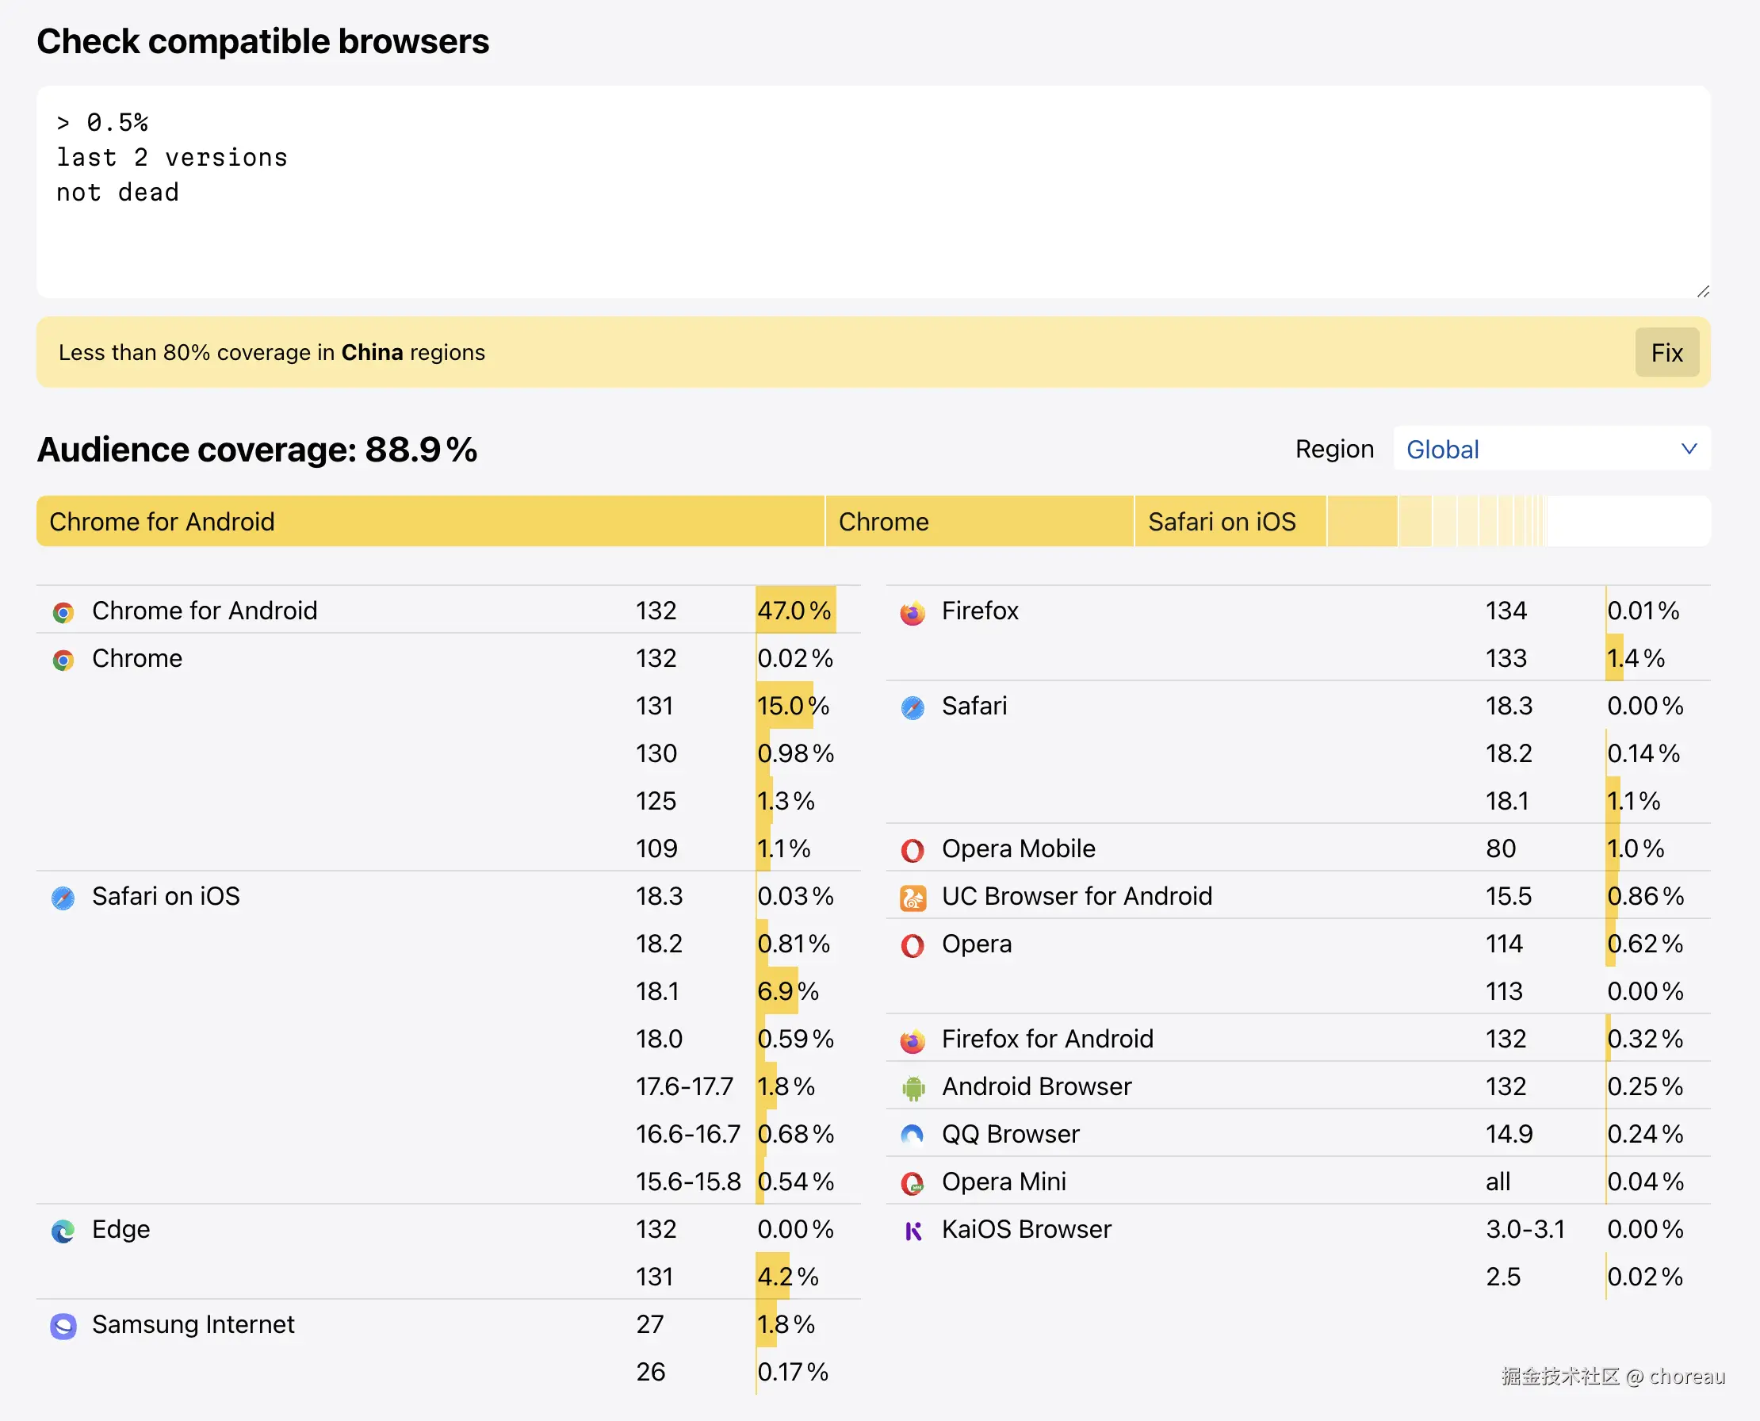Viewport: 1760px width, 1421px height.
Task: Click the Opera Mini icon
Action: [913, 1182]
